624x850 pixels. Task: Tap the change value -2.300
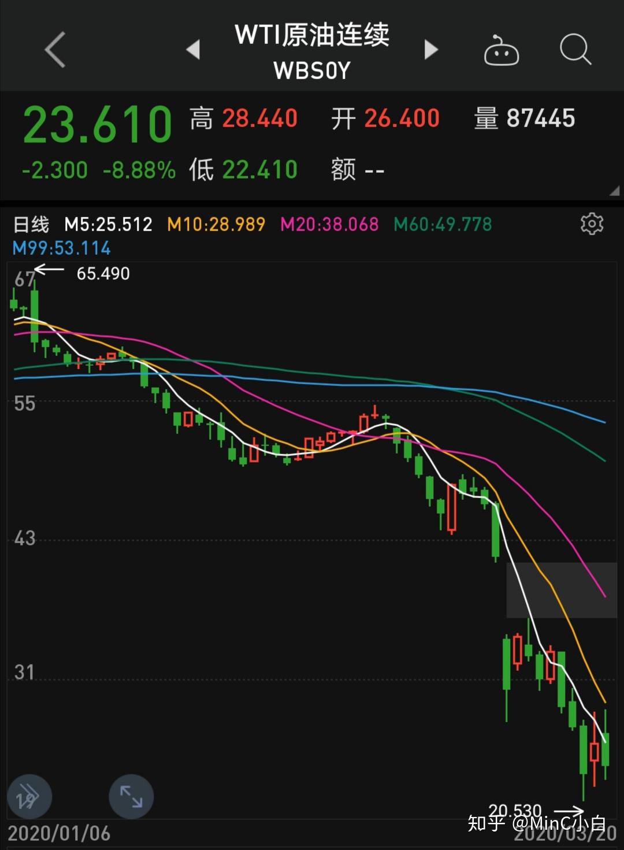[x=55, y=170]
